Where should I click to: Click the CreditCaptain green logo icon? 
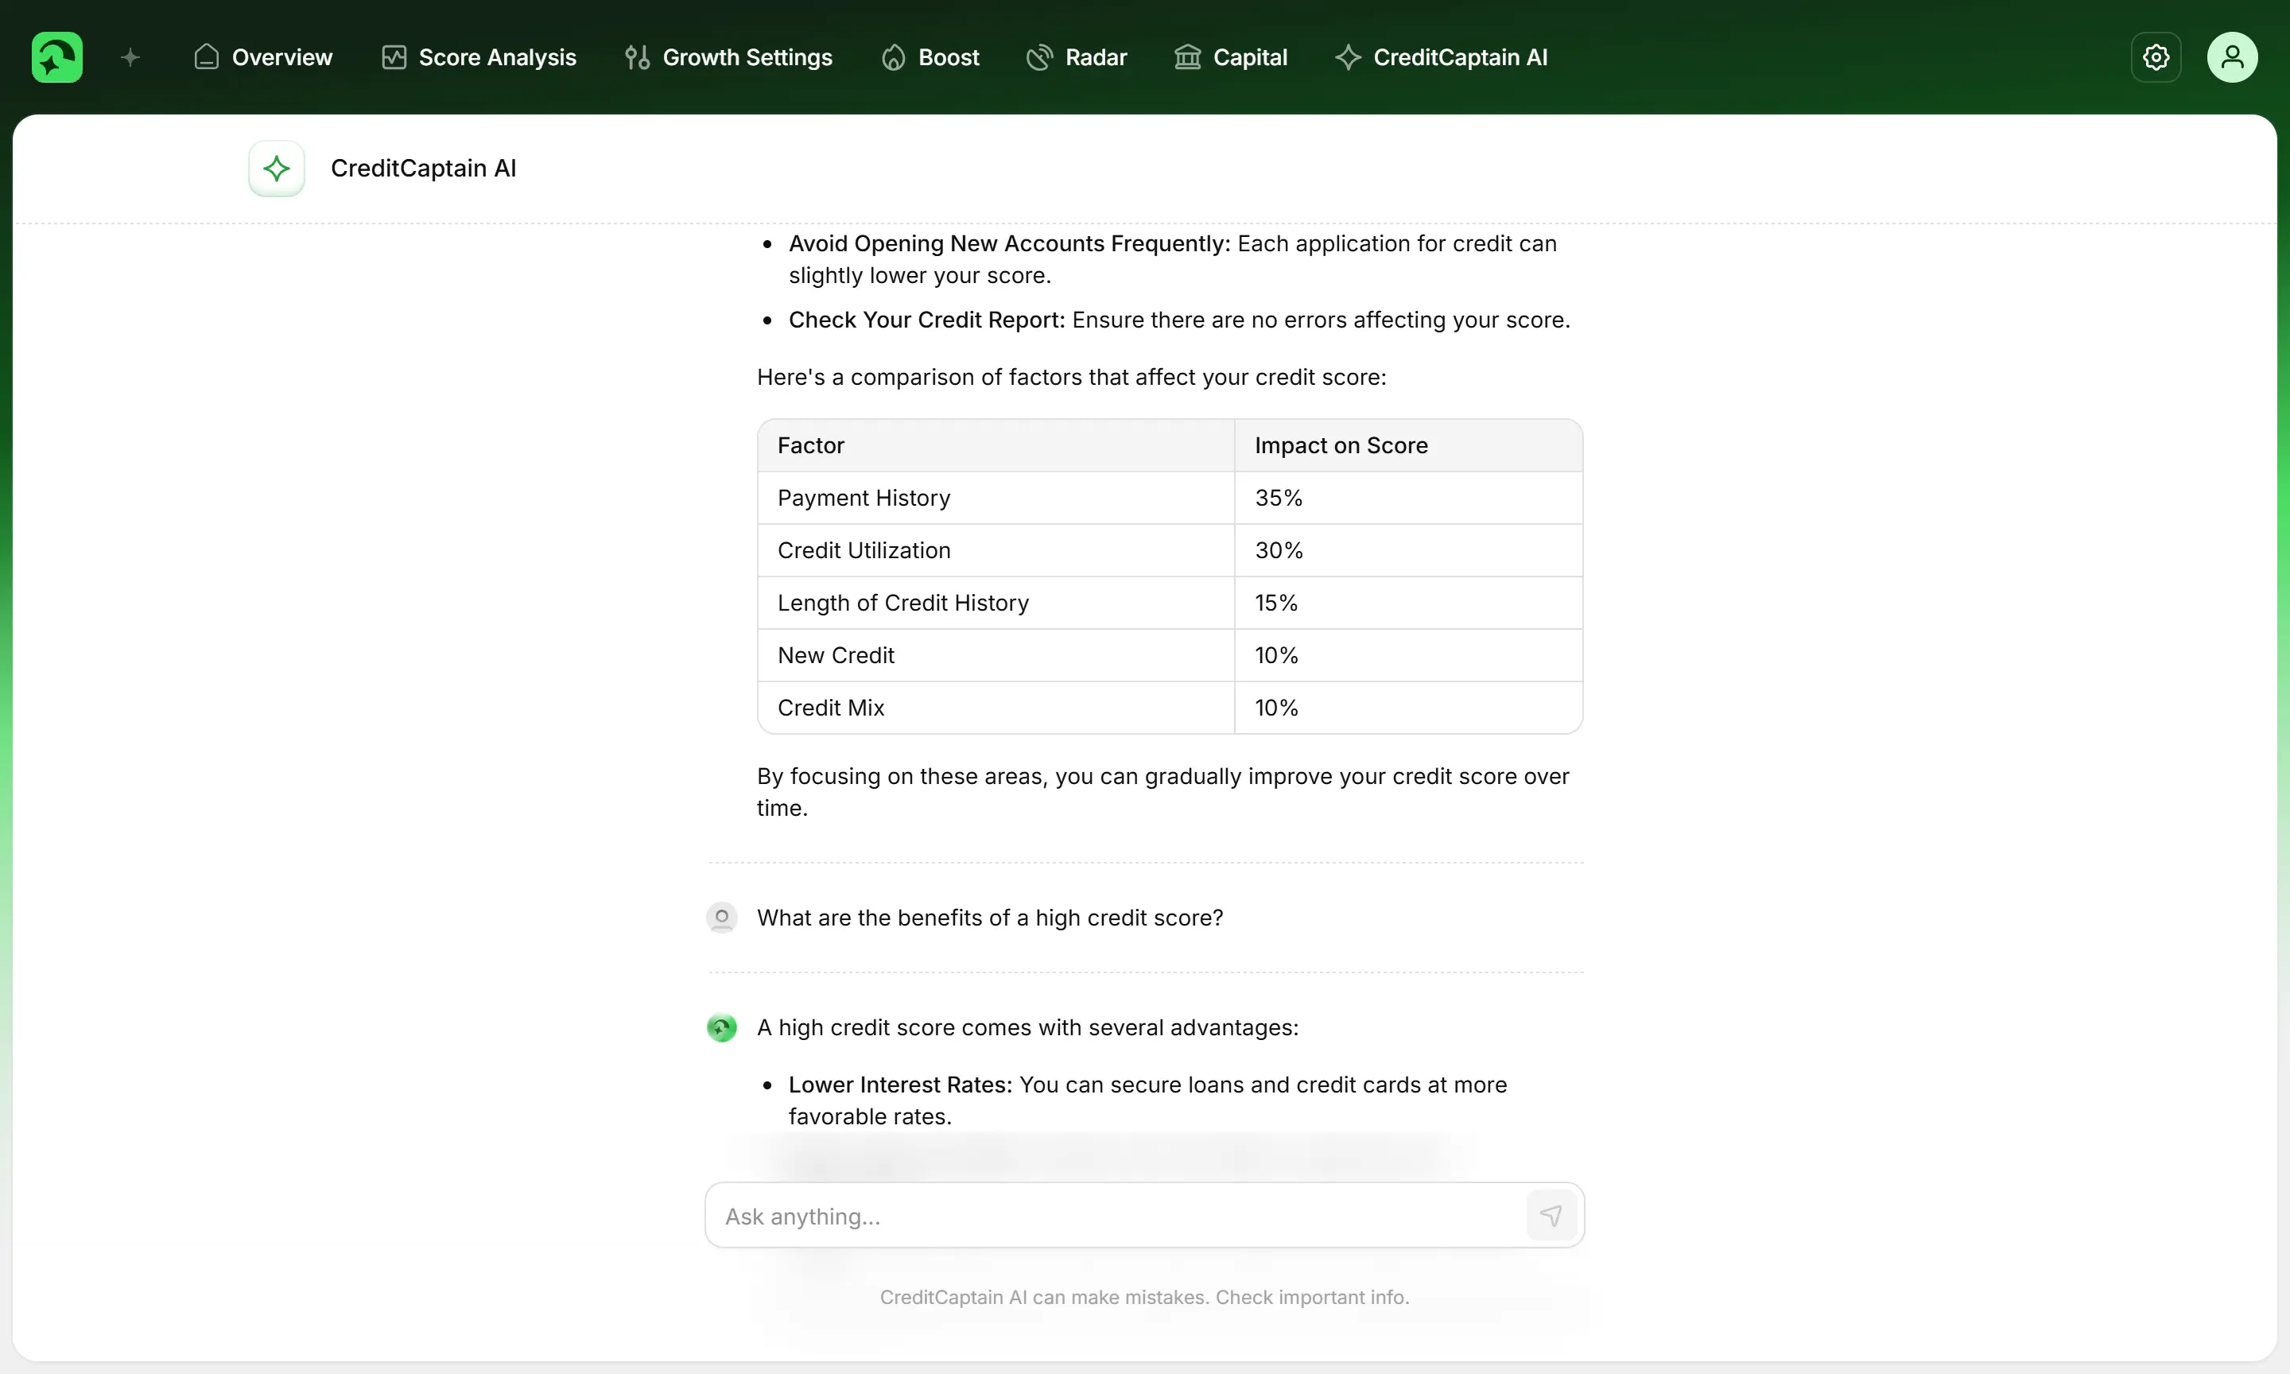click(56, 57)
